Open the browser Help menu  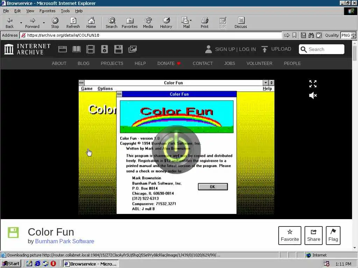tap(79, 11)
